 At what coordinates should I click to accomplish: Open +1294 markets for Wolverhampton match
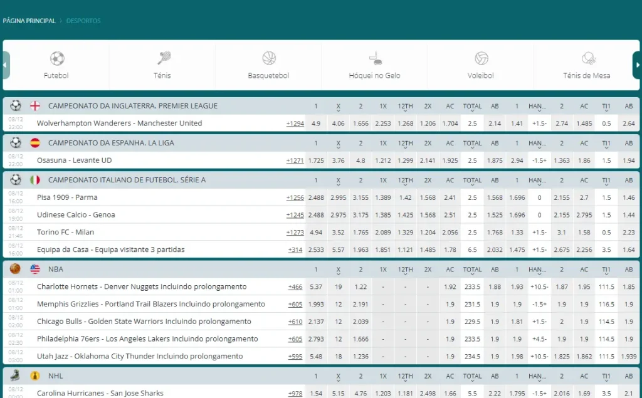tap(295, 123)
